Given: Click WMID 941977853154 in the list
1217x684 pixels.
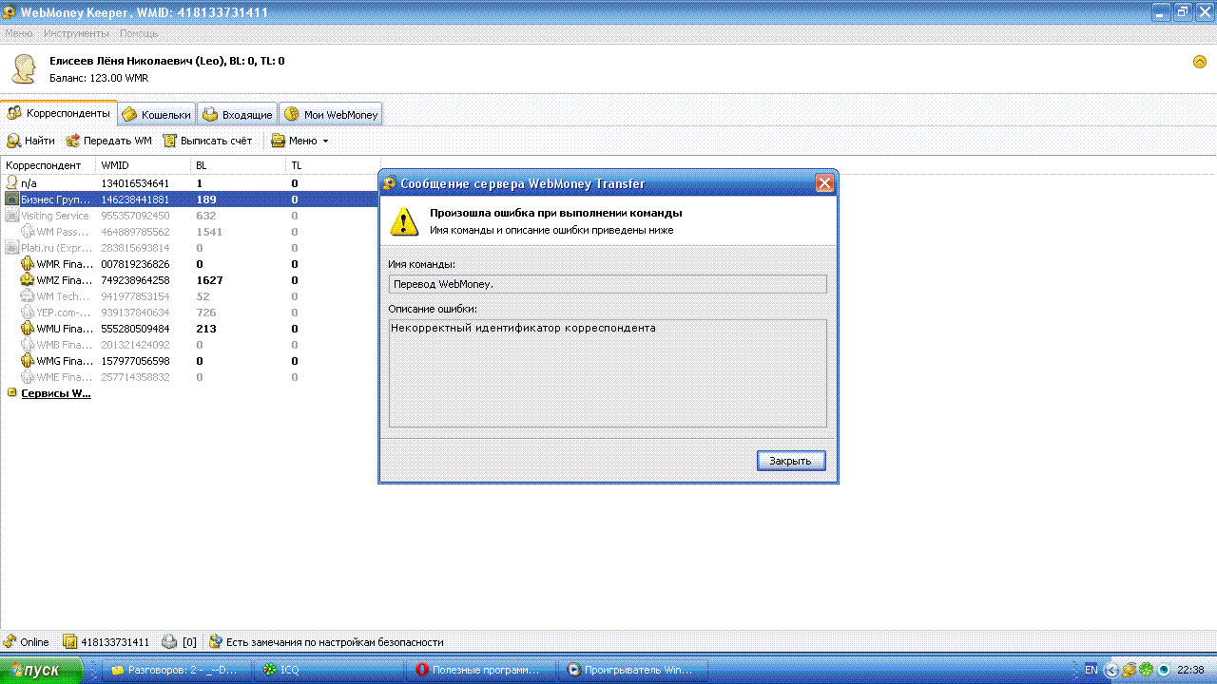Looking at the screenshot, I should tap(135, 296).
